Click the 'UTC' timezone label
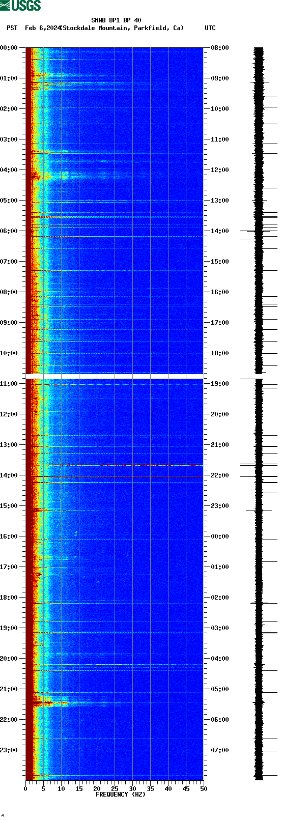The height and width of the screenshot is (821, 281). pyautogui.click(x=210, y=28)
